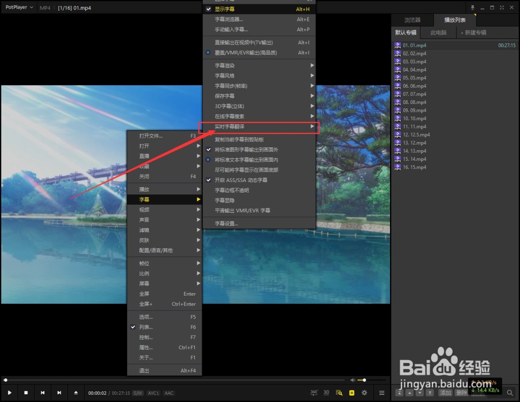
Task: Click the Play button in the control bar
Action: pyautogui.click(x=10, y=393)
